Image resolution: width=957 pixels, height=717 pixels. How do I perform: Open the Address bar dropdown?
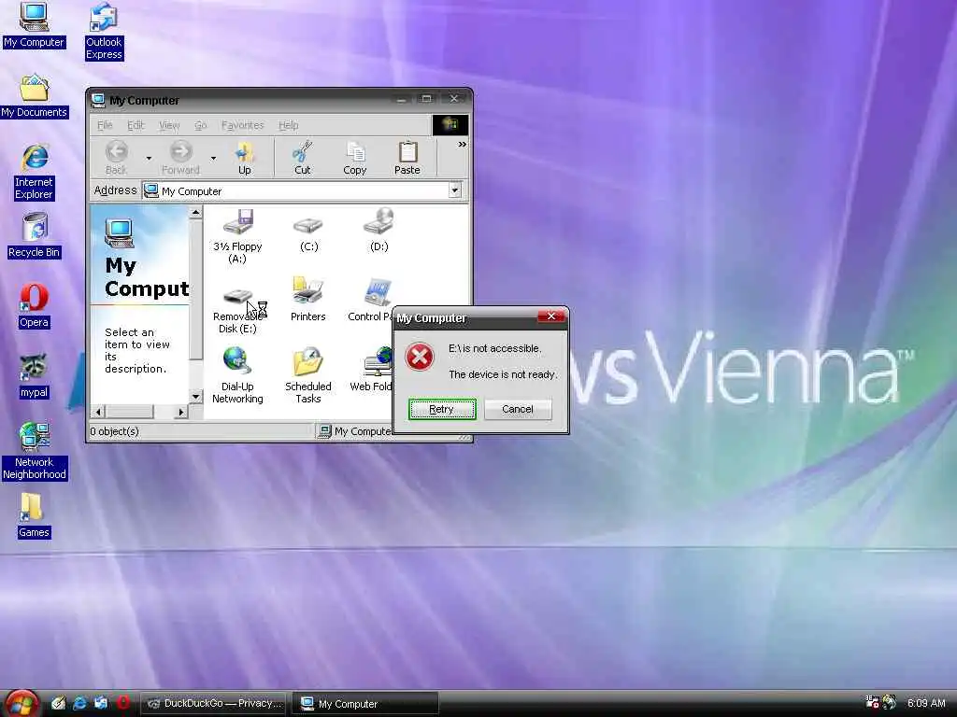[x=455, y=190]
